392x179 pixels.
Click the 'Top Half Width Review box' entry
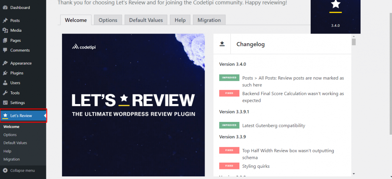coord(288,154)
